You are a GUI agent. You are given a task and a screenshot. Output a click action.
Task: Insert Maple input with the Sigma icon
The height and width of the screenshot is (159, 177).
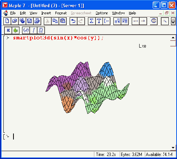click(x=92, y=21)
